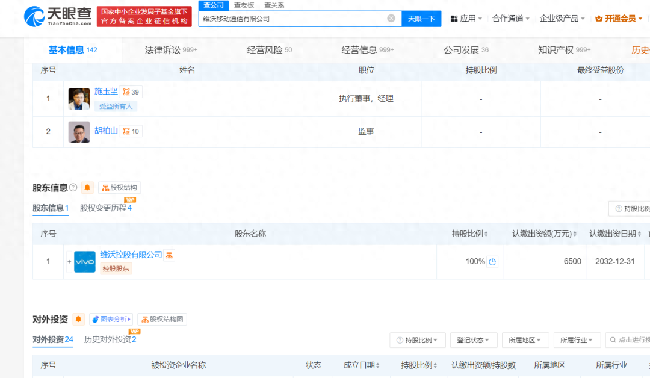Viewport: 650px width, 378px height.
Task: Click help question mark beside 股东信息
Action: coord(73,188)
